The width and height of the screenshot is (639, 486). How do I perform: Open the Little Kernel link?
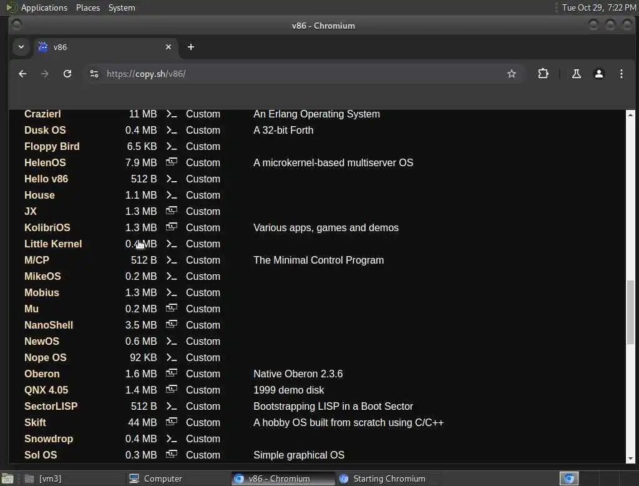53,244
